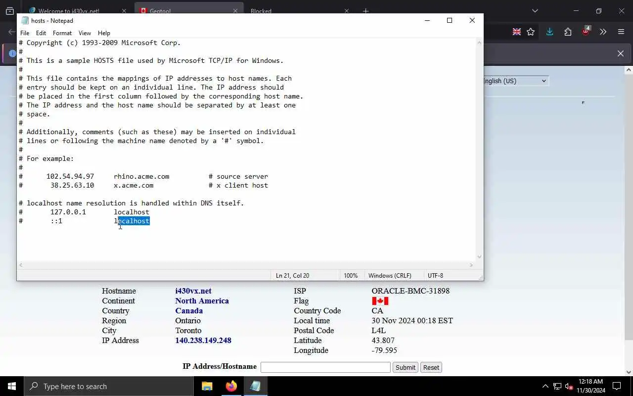Viewport: 633px width, 396px height.
Task: Click '127.0.0.1' in the hosts file
Action: click(x=68, y=212)
